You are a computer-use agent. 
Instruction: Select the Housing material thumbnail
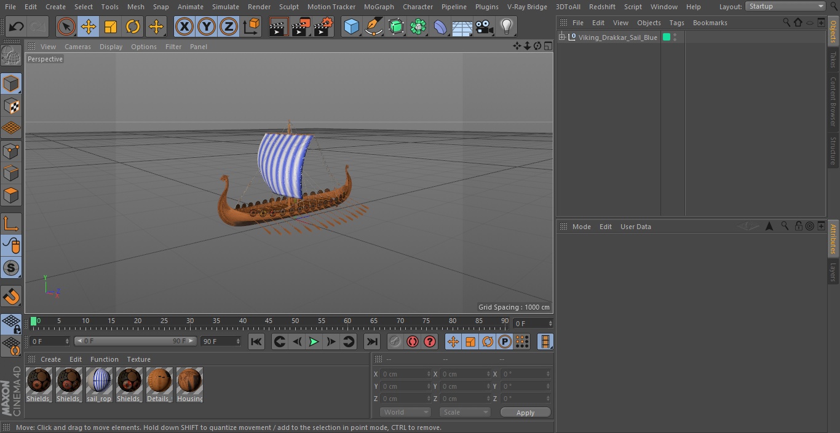(189, 385)
